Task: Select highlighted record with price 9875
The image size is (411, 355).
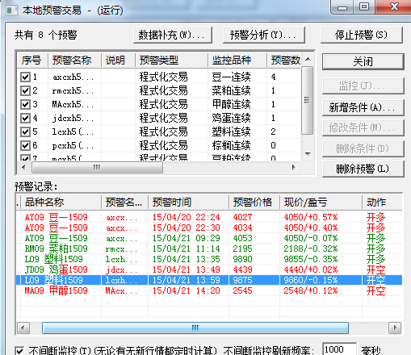Action: point(209,280)
